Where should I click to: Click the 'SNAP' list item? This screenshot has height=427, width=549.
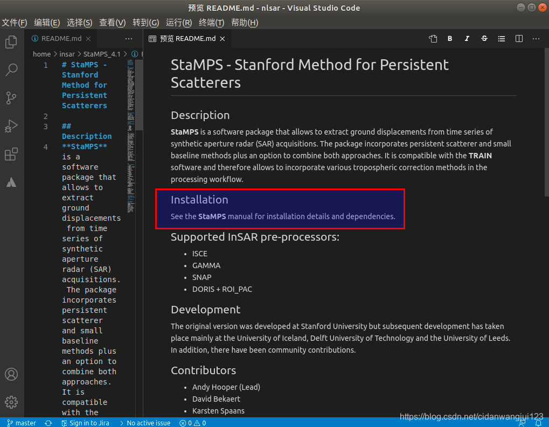click(201, 277)
